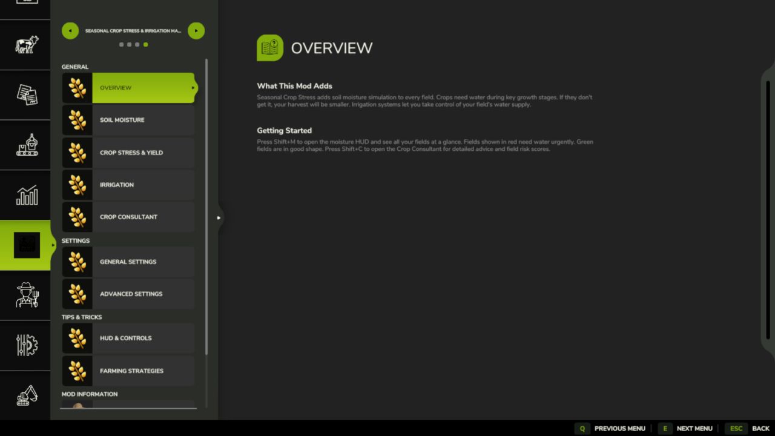775x436 pixels.
Task: Open the Farm Manager farmer icon
Action: (25, 296)
